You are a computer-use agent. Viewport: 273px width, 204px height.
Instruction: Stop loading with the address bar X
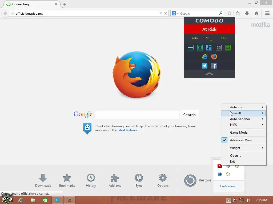tap(166, 13)
